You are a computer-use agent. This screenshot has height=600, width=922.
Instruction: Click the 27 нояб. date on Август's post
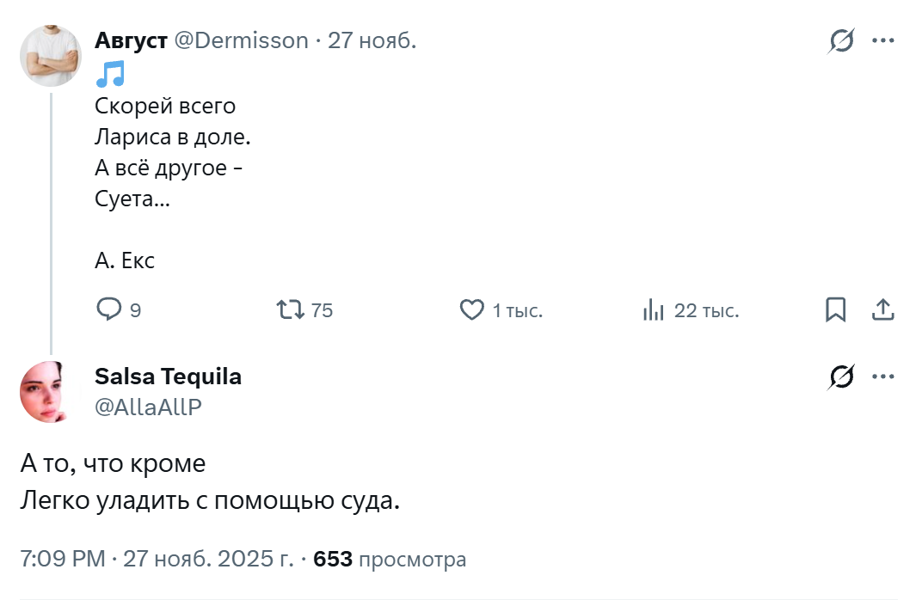[x=372, y=40]
